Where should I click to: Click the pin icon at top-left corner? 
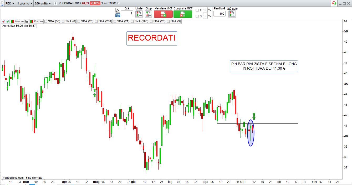(2, 3)
